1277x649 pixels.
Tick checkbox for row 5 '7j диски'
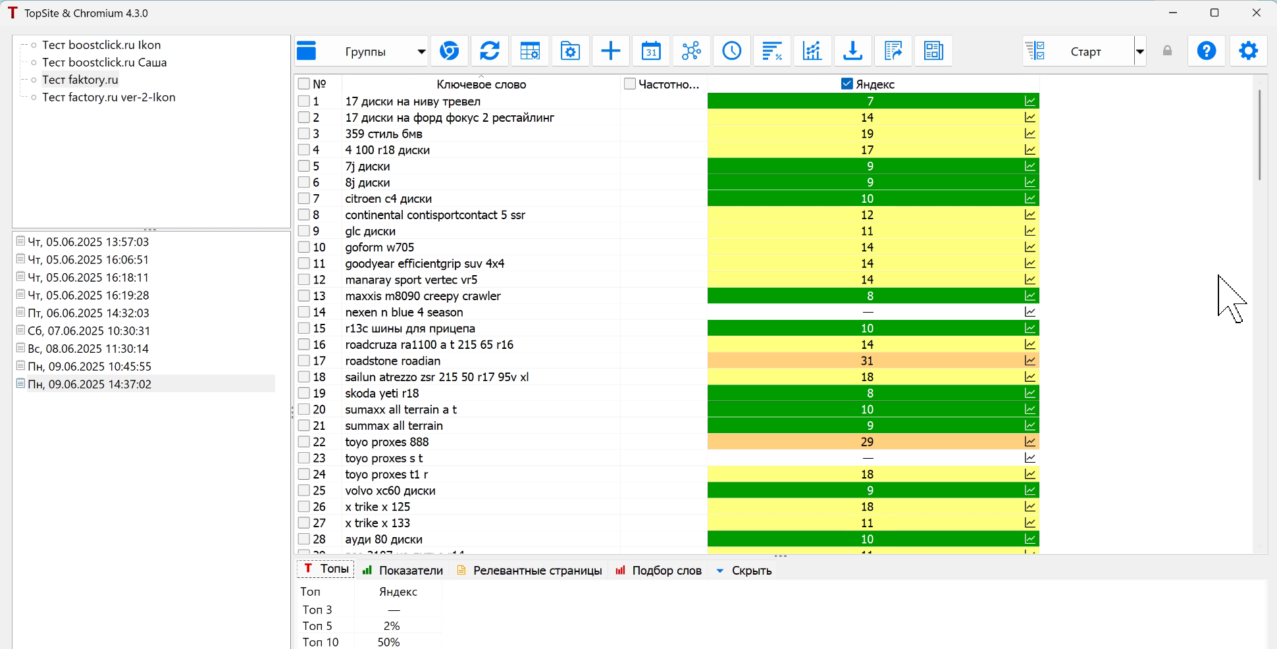[303, 166]
